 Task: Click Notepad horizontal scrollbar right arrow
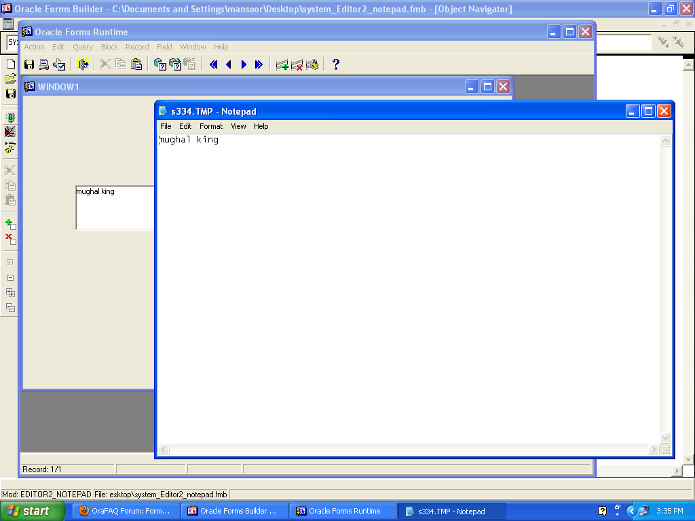654,450
